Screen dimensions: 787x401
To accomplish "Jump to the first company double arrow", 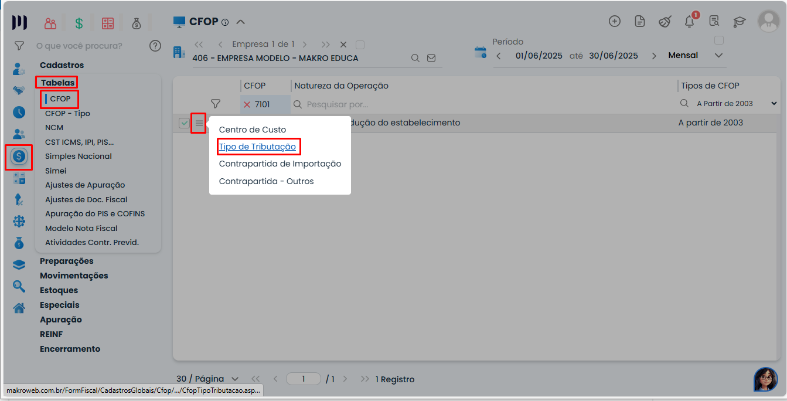I will 199,45.
